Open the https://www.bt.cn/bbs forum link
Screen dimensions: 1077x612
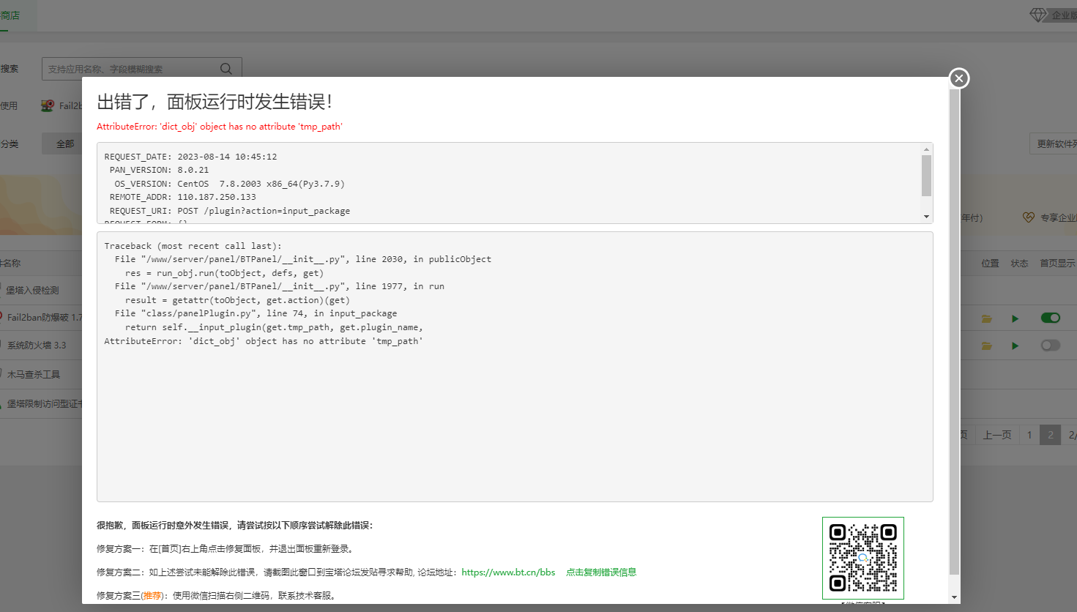pos(508,572)
